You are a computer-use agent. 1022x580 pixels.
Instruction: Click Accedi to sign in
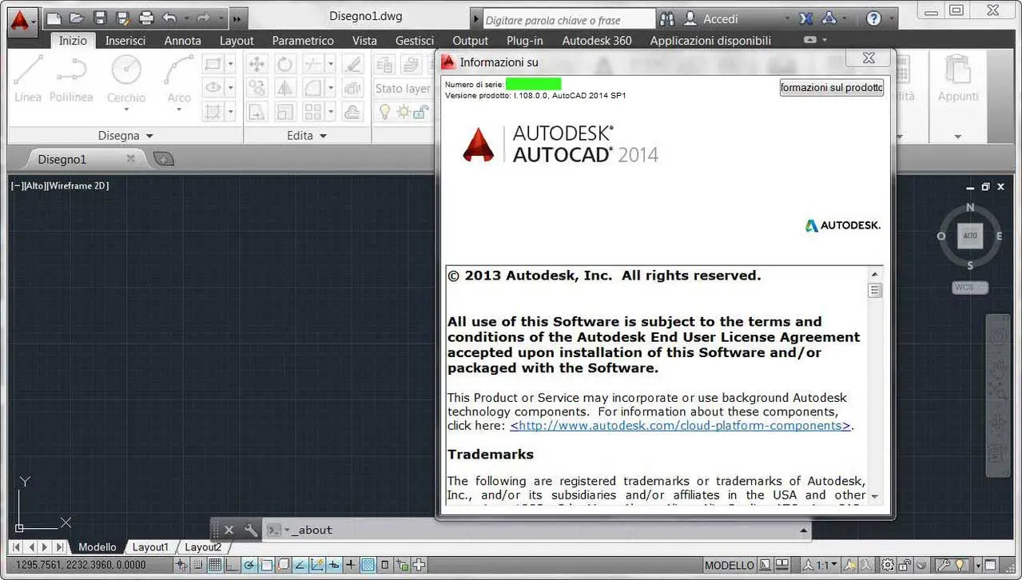point(721,19)
